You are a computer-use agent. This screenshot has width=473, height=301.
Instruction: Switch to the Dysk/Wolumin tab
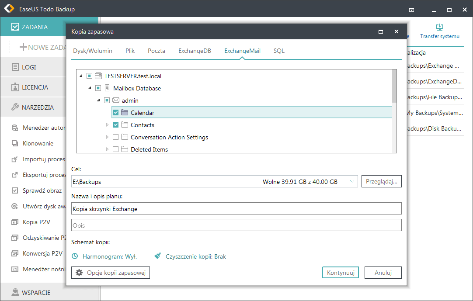pyautogui.click(x=92, y=51)
